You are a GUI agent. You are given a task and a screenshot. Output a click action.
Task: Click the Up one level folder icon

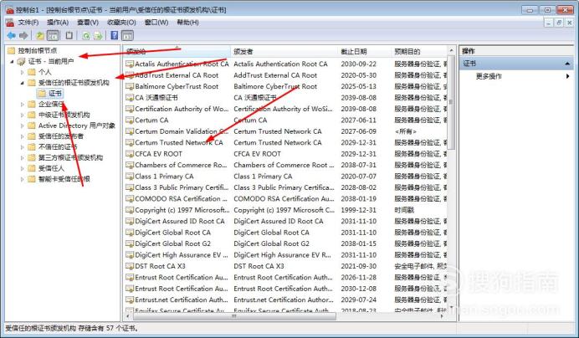pos(40,35)
